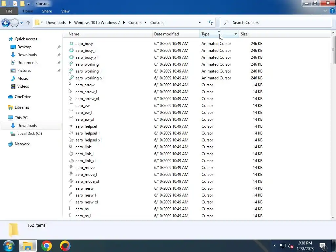Screen dimensions: 336x252
Task: Open Pictures in navigation pane
Action: coord(24,71)
